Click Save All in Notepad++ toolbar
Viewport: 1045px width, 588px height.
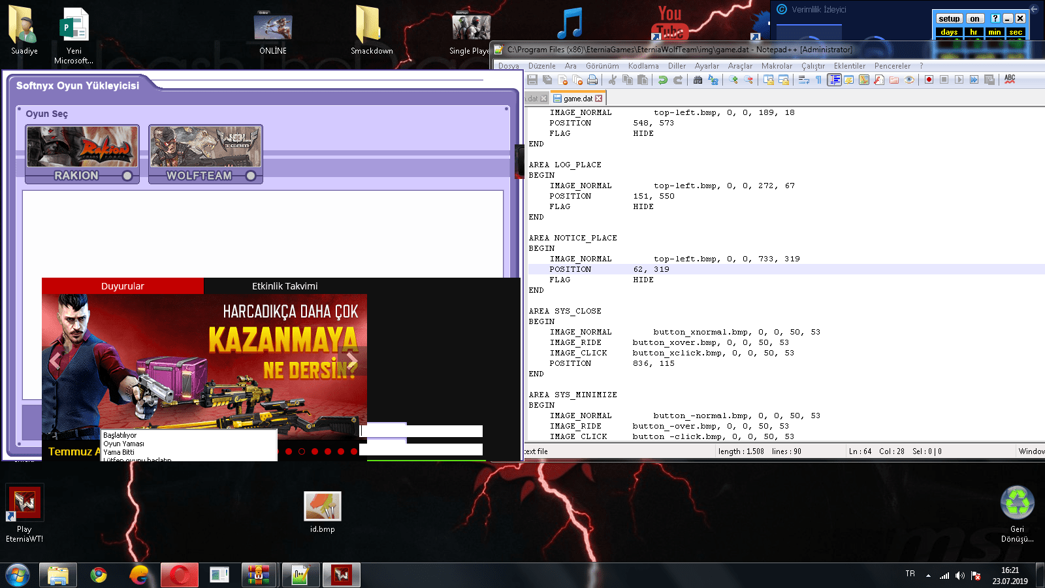coord(547,80)
